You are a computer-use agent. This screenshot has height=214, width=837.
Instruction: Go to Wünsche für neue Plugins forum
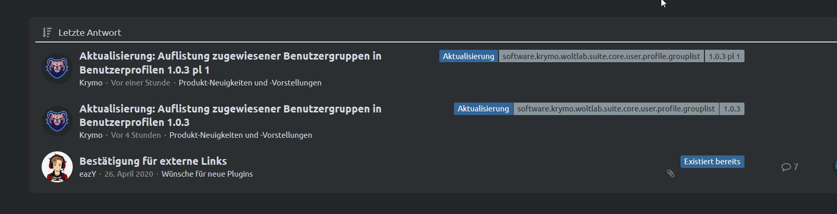pos(207,174)
